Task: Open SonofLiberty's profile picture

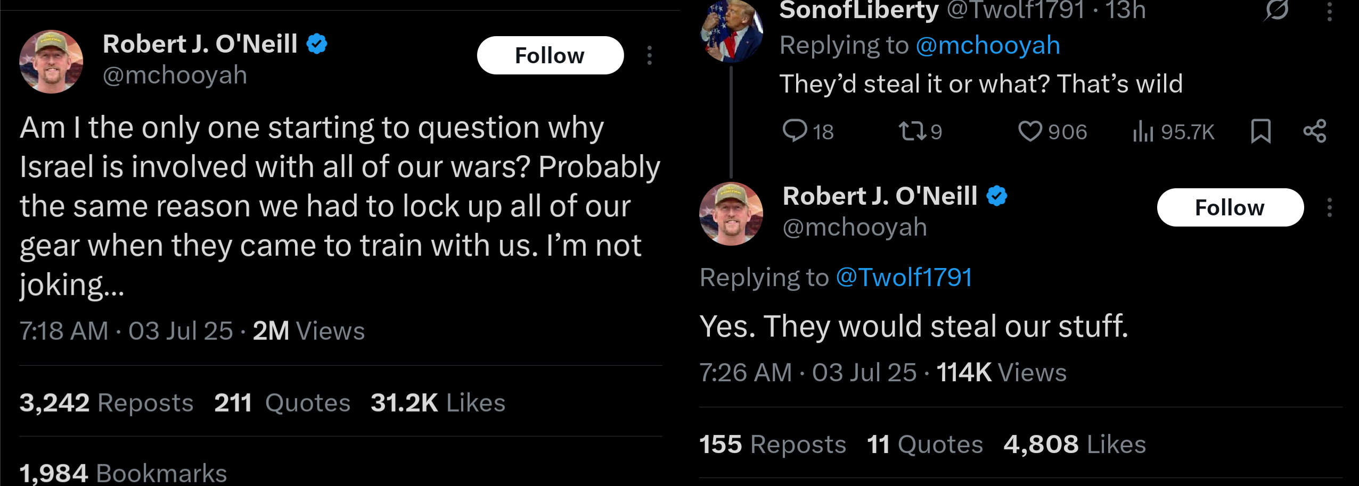Action: click(x=731, y=31)
